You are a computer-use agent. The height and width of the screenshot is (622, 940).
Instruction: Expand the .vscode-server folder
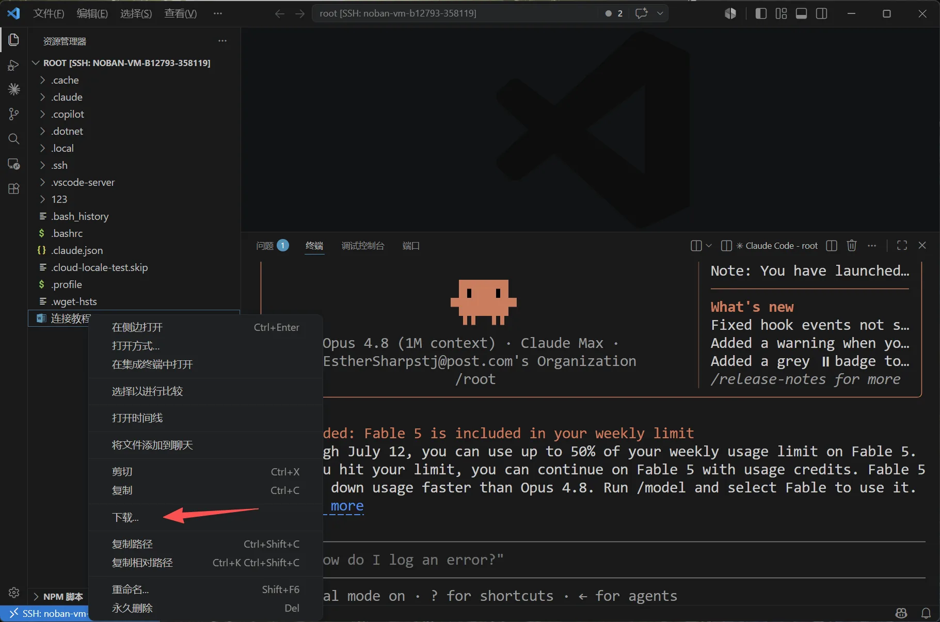tap(134, 182)
